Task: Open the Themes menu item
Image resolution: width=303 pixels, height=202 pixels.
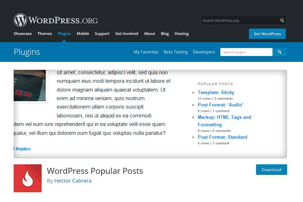Action: pos(45,34)
